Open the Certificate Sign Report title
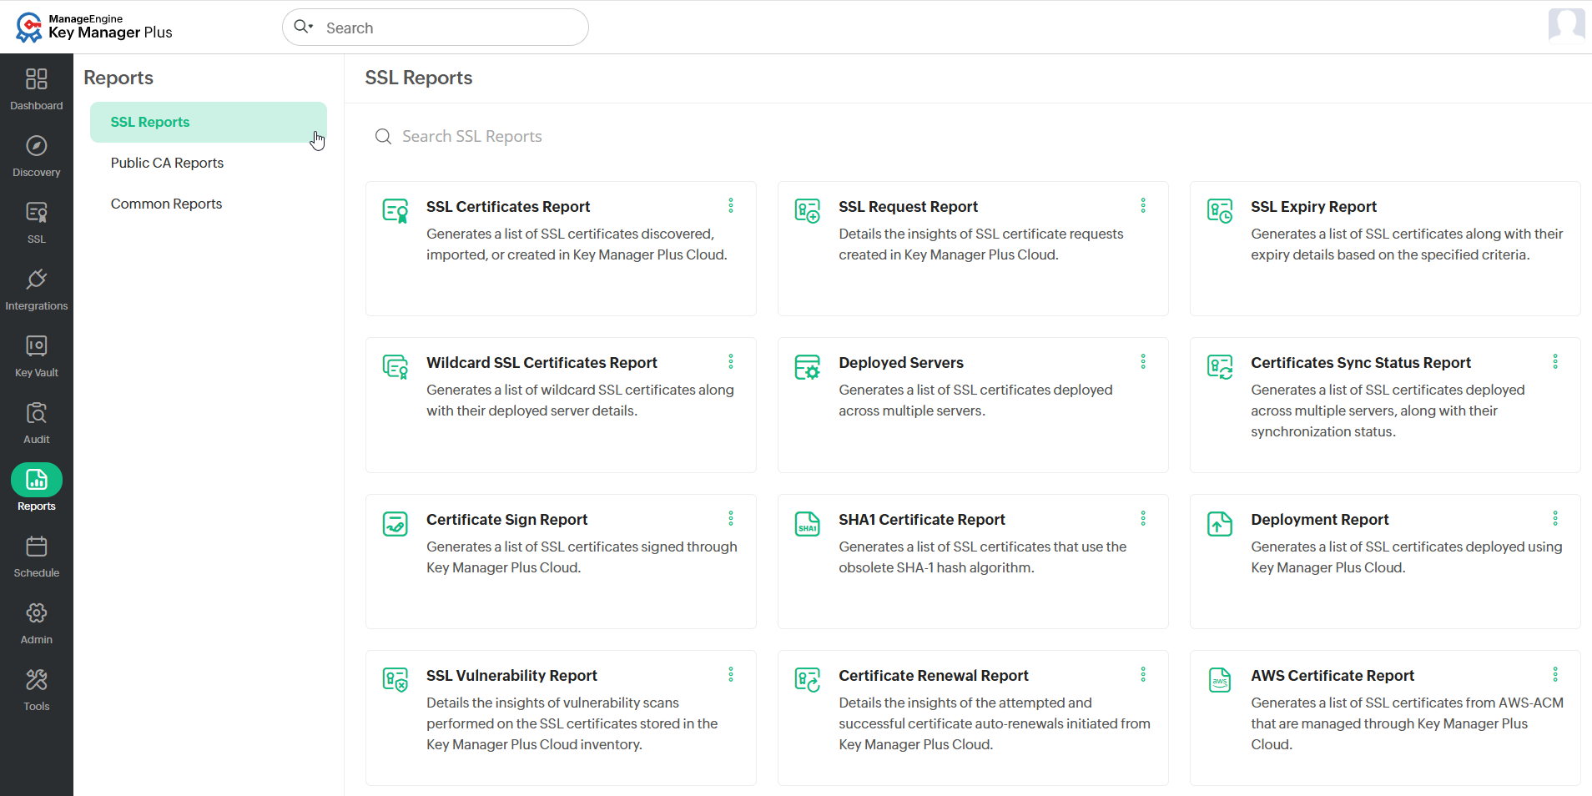1592x796 pixels. coord(506,520)
